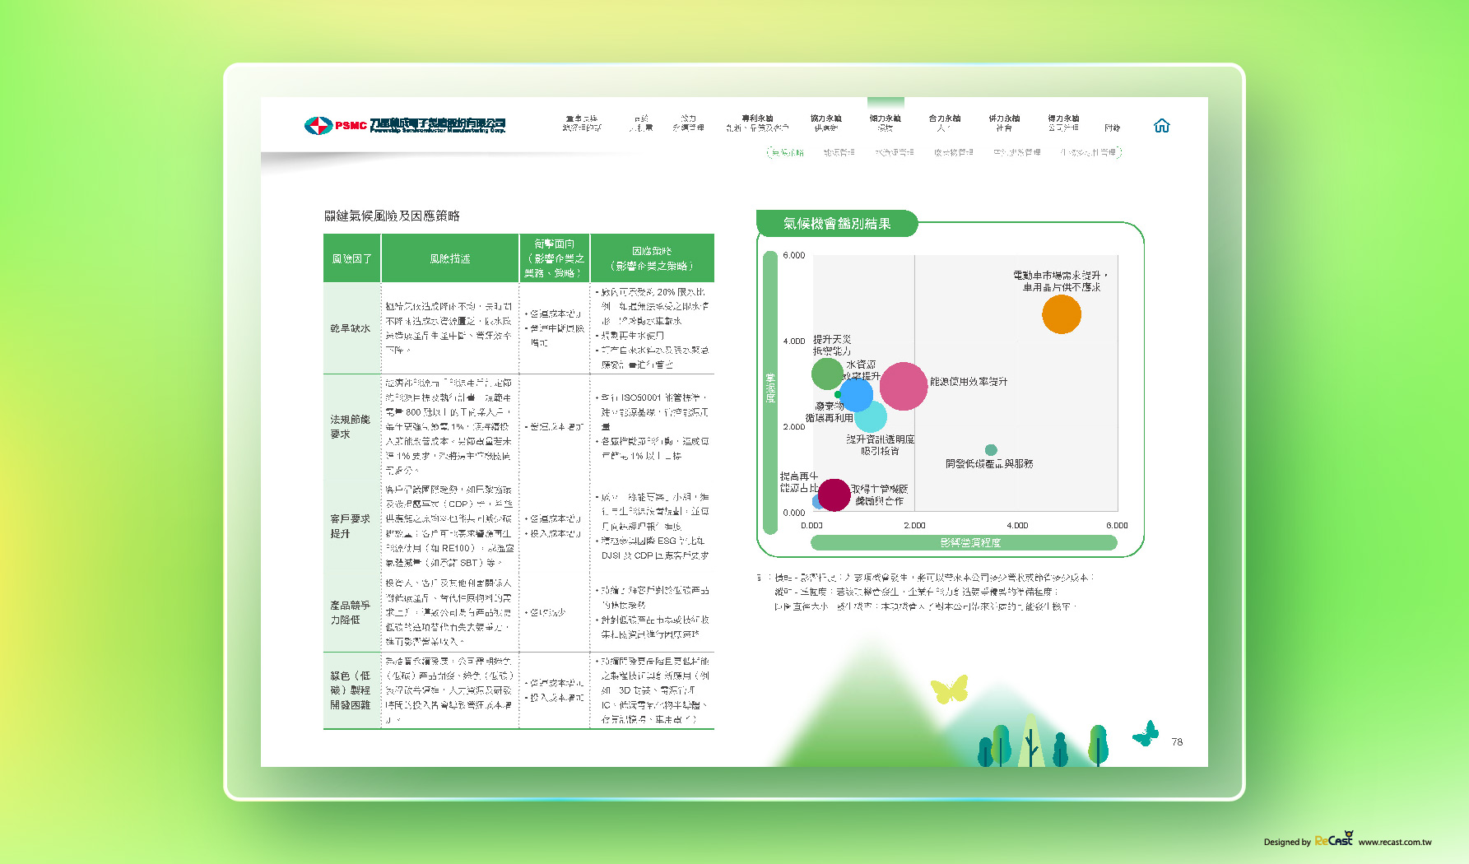
Task: Click the small teal 開發低碳產品與服務 bubble
Action: point(991,450)
